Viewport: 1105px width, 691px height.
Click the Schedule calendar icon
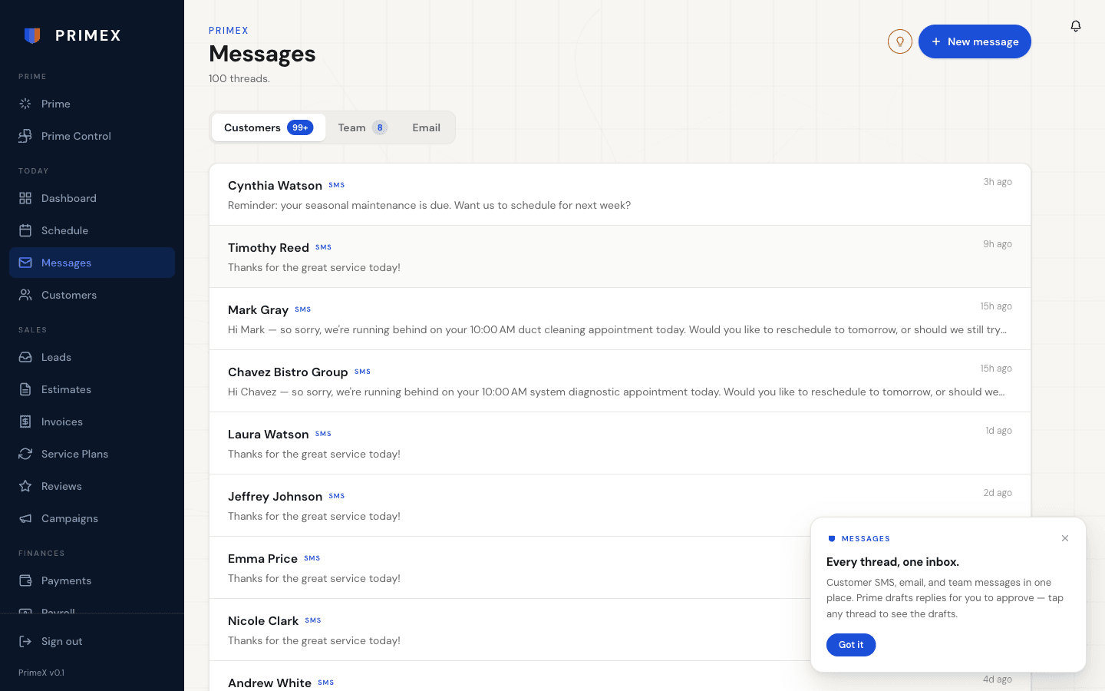pyautogui.click(x=25, y=230)
